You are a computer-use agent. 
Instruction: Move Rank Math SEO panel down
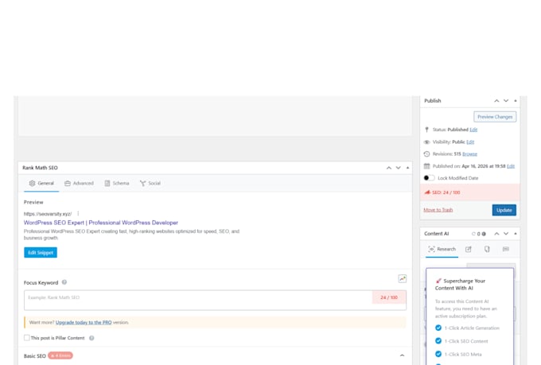(x=398, y=168)
